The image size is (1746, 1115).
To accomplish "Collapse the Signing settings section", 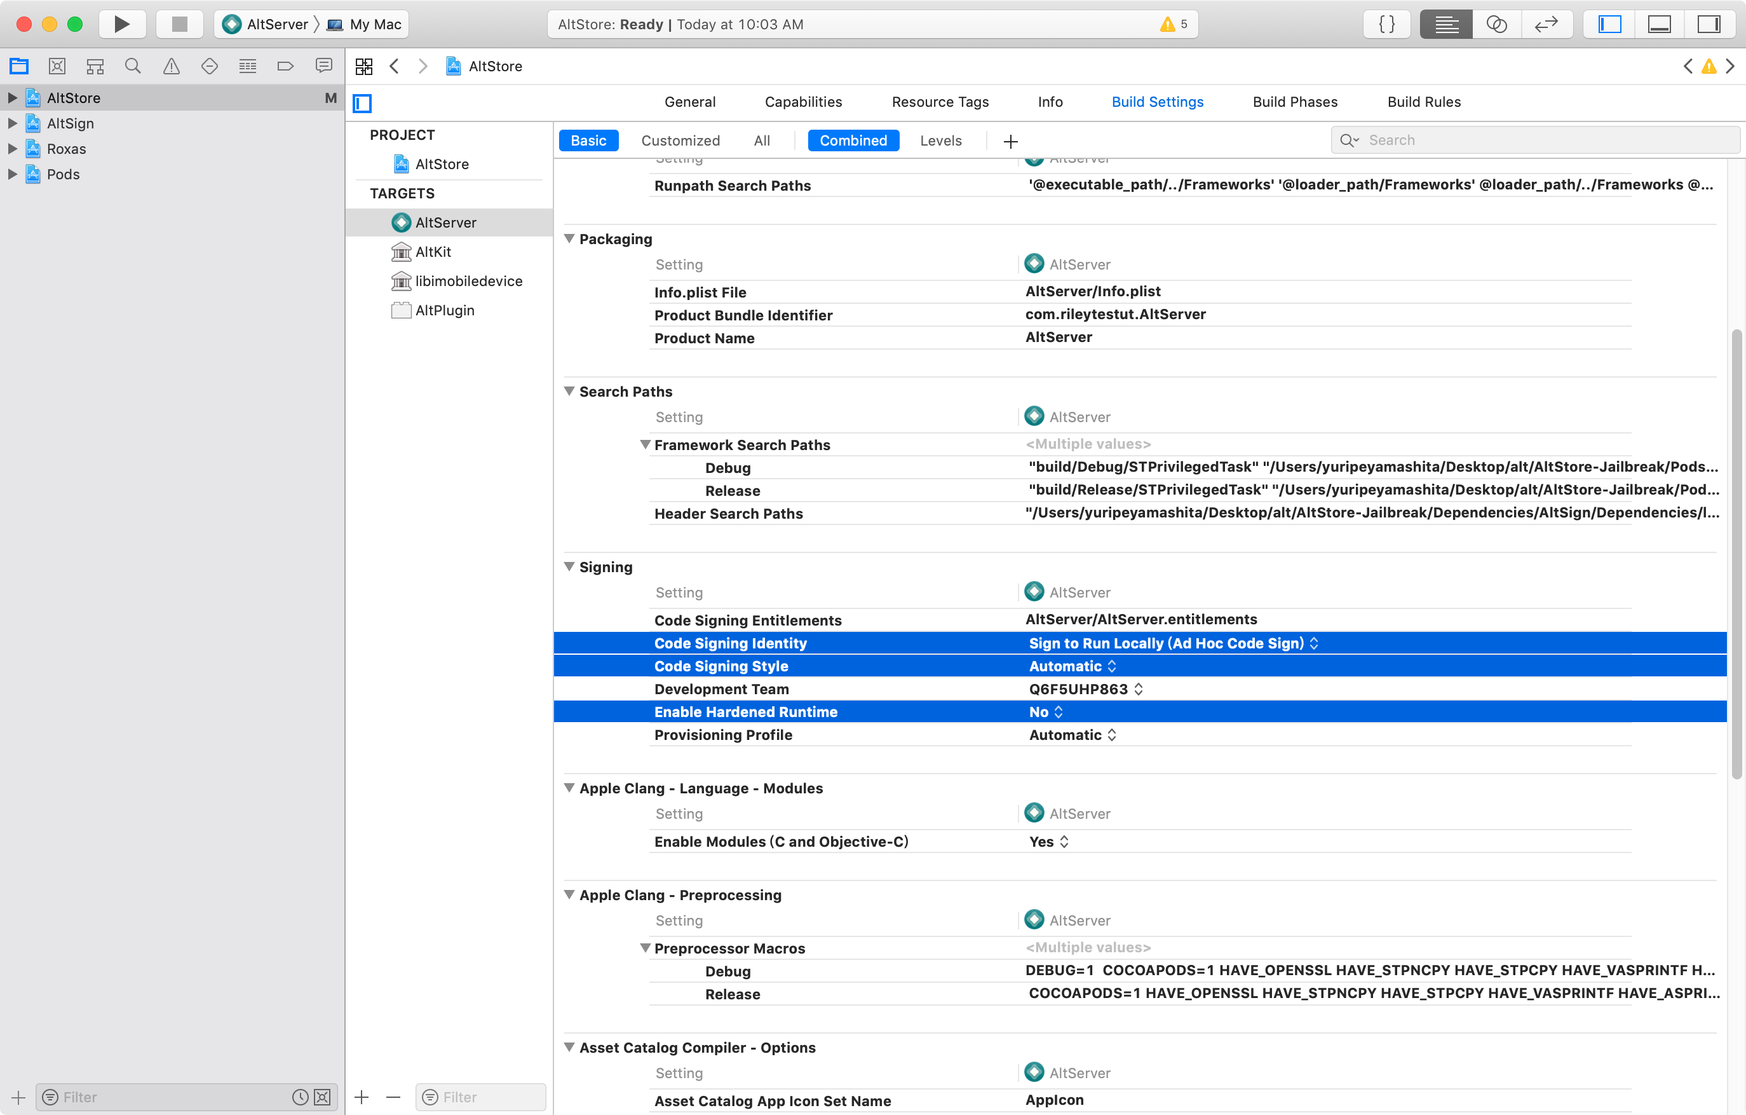I will pyautogui.click(x=569, y=566).
